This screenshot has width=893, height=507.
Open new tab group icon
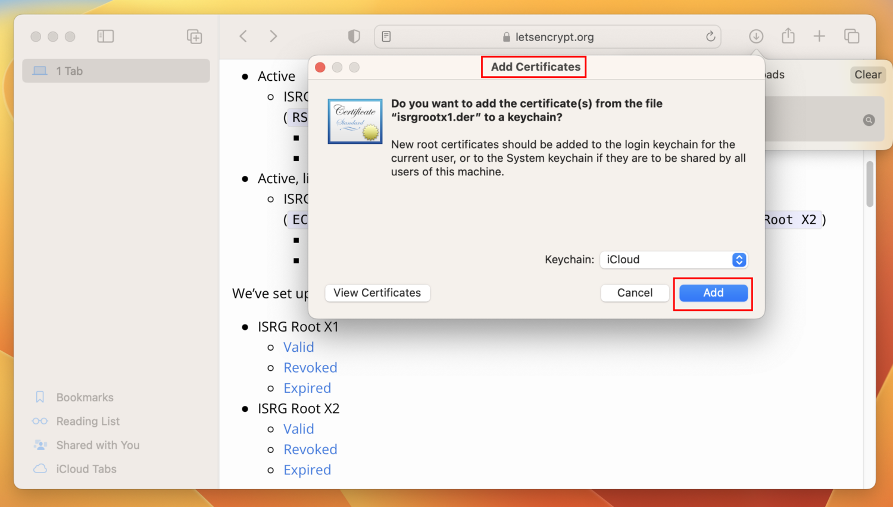(195, 36)
